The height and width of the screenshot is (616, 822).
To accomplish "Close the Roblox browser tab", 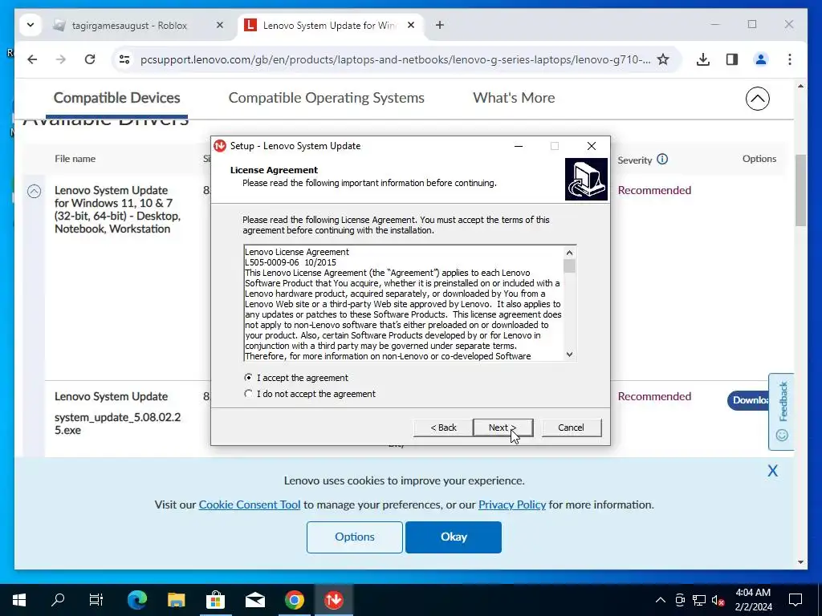I will [220, 25].
